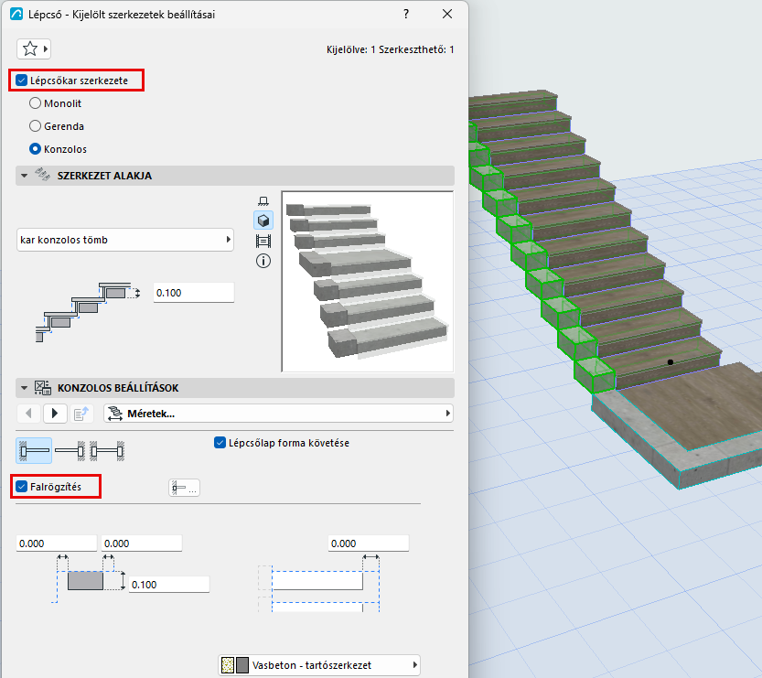762x678 pixels.
Task: Collapse the SZERKEZET ALAKJA section
Action: click(x=25, y=176)
